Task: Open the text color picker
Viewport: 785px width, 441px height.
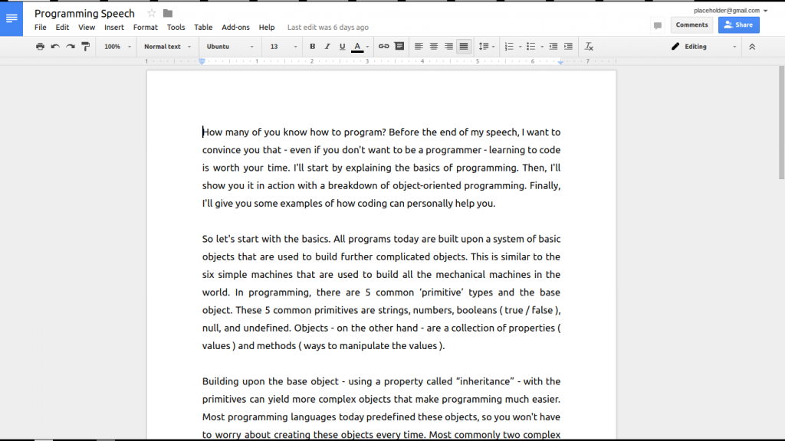Action: pos(360,47)
